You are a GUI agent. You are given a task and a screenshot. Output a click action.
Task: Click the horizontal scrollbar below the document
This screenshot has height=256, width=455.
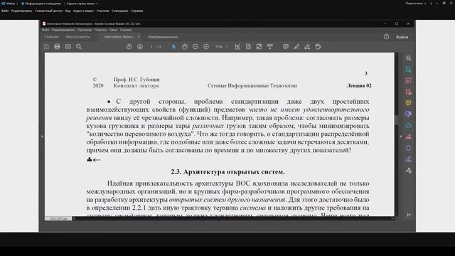coord(232,218)
